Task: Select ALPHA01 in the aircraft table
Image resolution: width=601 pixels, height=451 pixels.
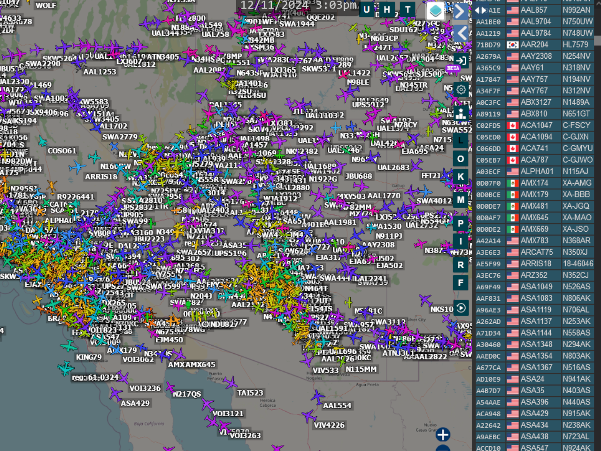Action: pos(537,171)
